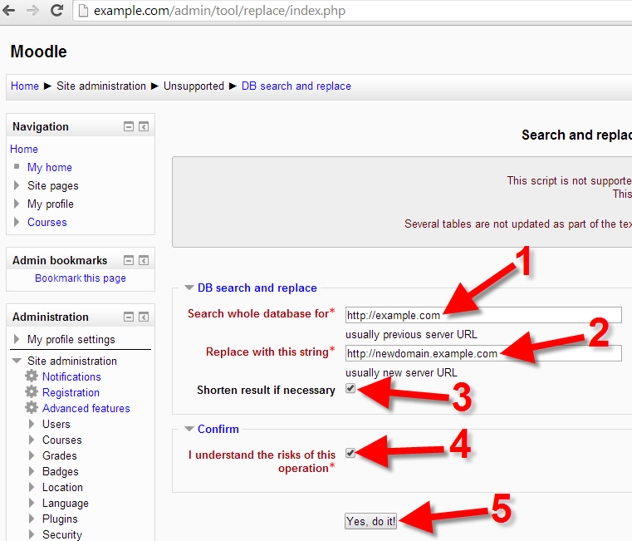
Task: Click the Replace with this string field
Action: 483,353
